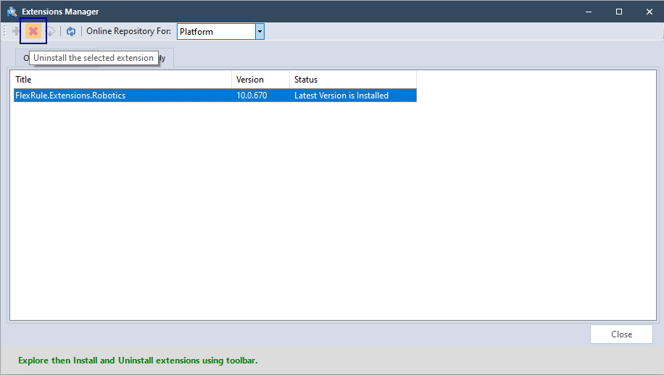664x375 pixels.
Task: Minimize the Extensions Manager window
Action: tap(588, 12)
